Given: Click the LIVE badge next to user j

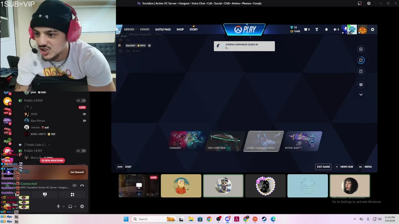Looking at the screenshot, I should point(82,107).
